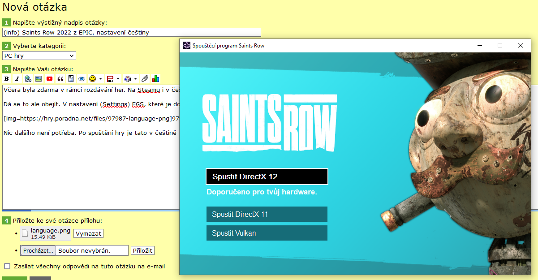Expand the smiley emoticon dropdown arrow
538x280 pixels.
coord(101,79)
